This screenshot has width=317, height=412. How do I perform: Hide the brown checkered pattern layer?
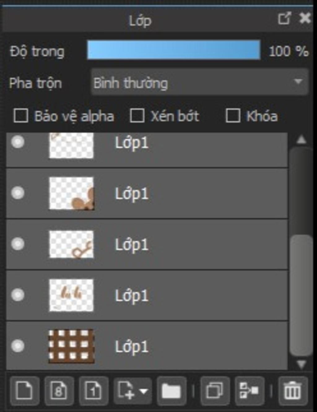(18, 346)
